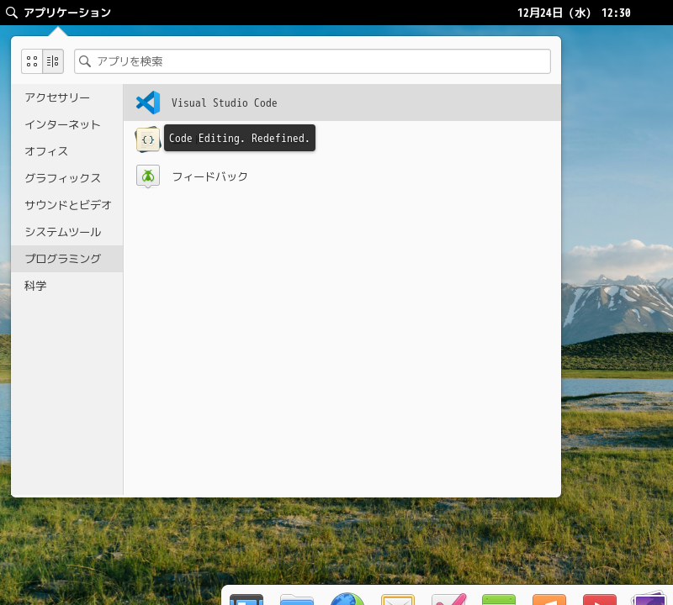Image resolution: width=673 pixels, height=605 pixels.
Task: Open the アプリケーション menu in top panel
Action: coord(58,13)
